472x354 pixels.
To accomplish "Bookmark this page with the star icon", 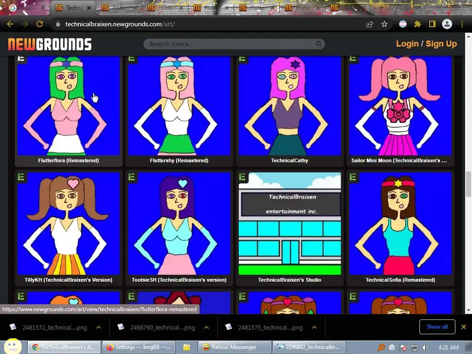I will click(384, 24).
